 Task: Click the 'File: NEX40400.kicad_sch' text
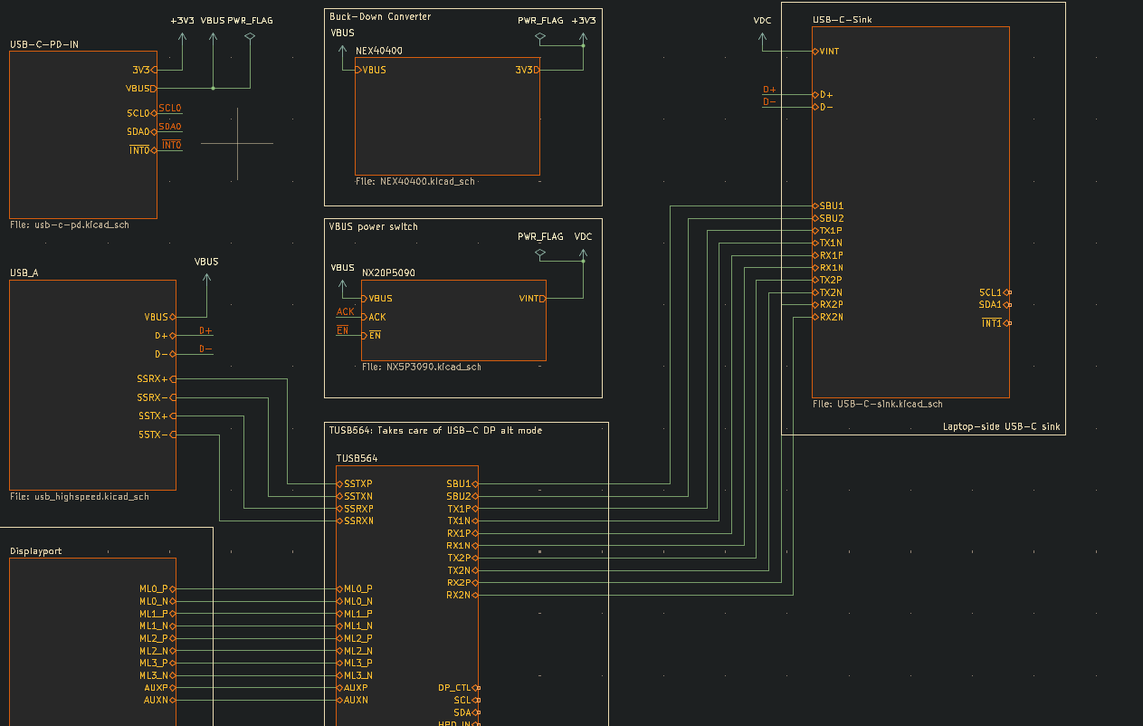(415, 181)
